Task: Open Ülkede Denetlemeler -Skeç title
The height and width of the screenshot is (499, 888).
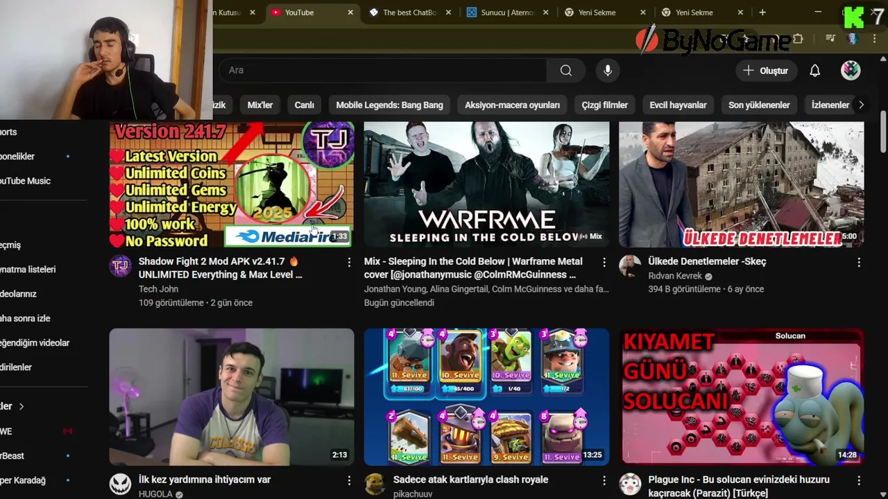Action: (707, 261)
